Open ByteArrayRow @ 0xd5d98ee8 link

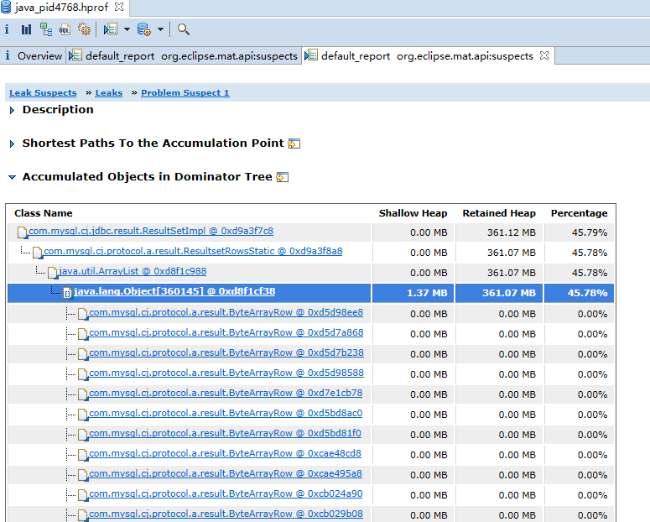coord(226,312)
